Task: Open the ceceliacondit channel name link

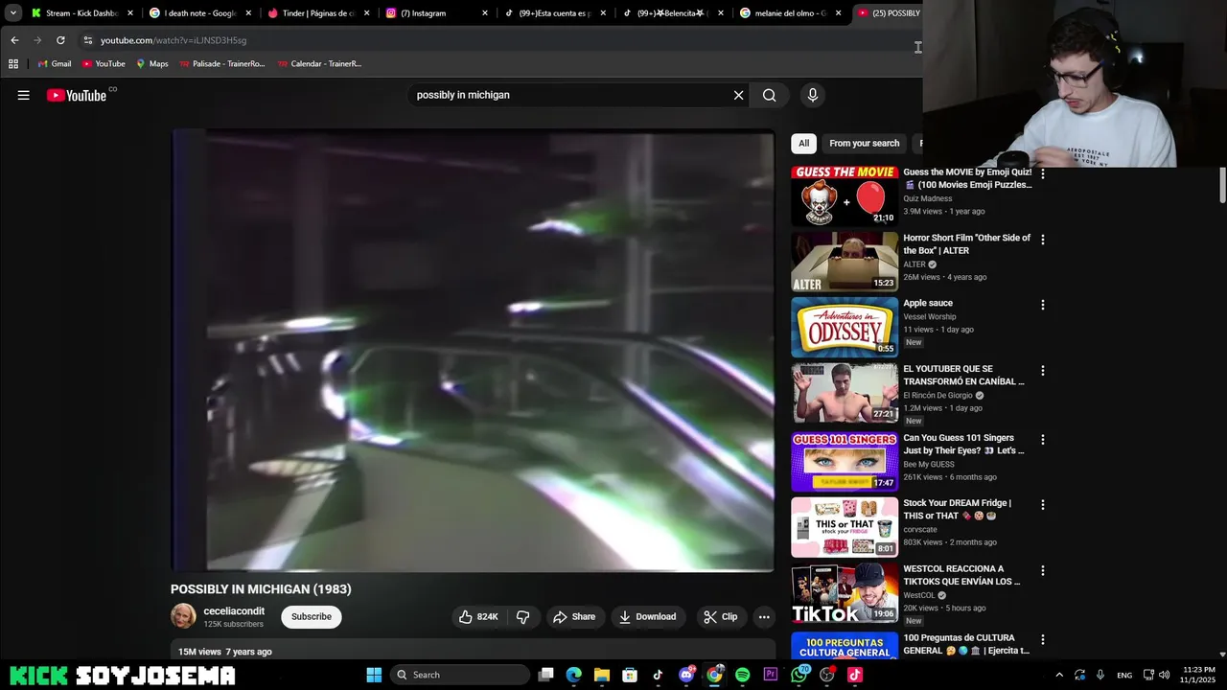Action: (234, 610)
